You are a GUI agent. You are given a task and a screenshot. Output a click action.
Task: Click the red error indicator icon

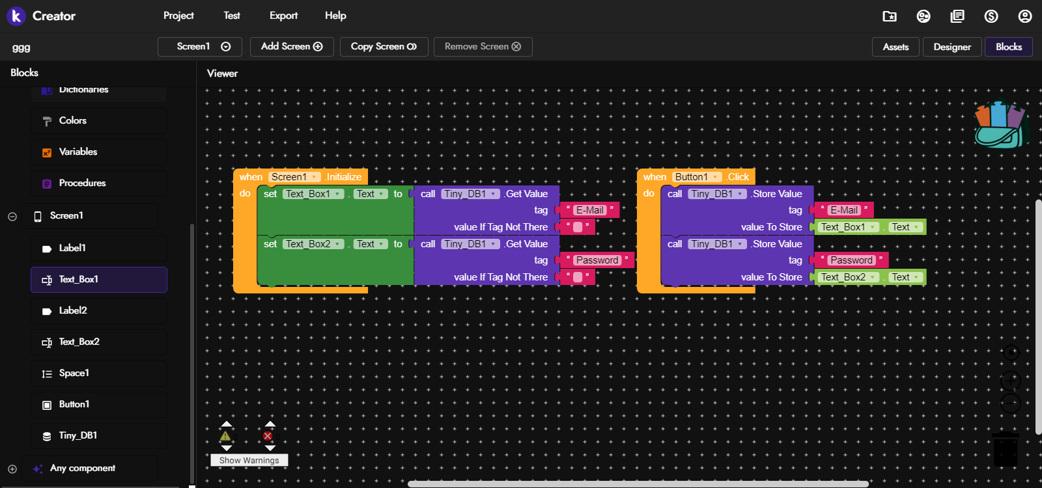268,436
